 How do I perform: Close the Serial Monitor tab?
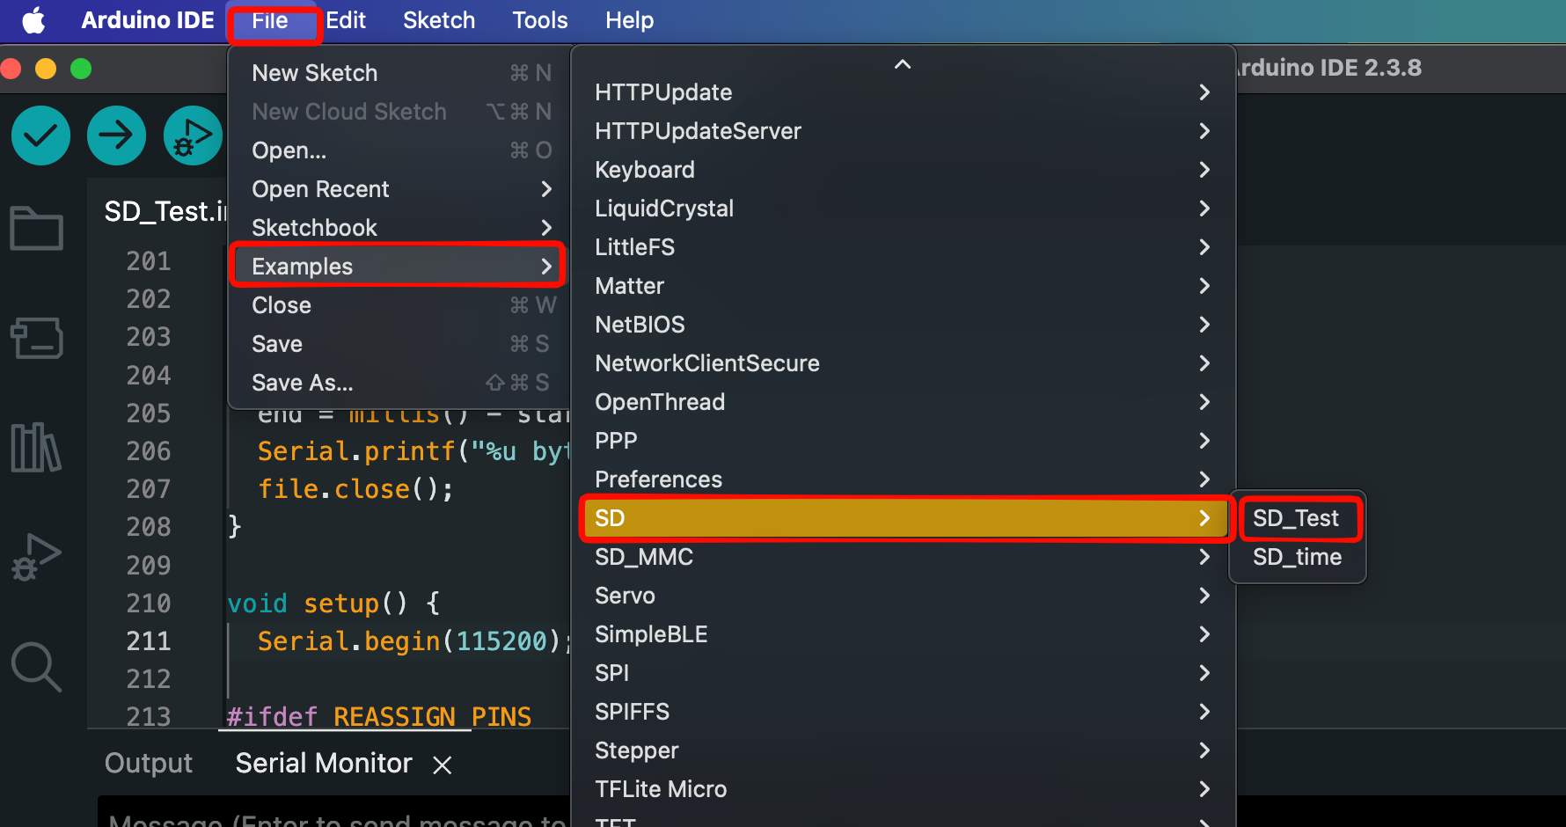click(443, 765)
